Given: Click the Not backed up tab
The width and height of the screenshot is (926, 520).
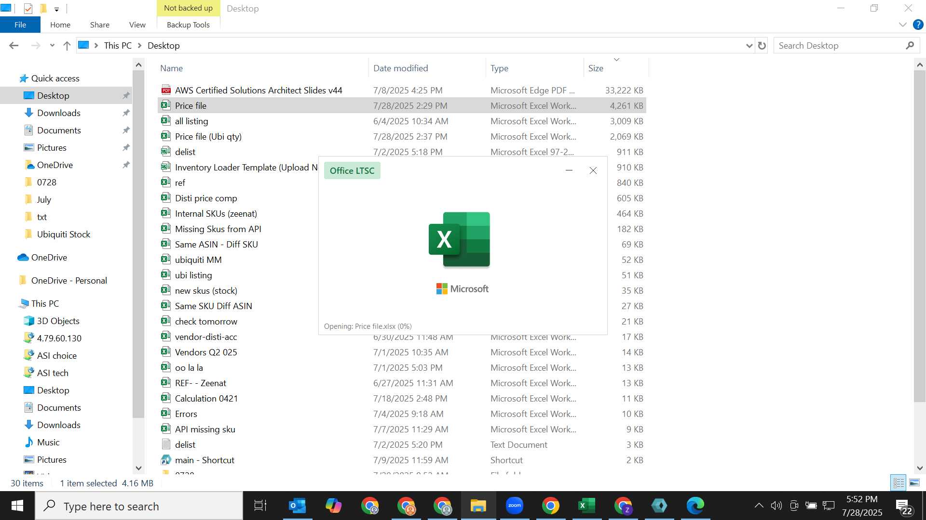Looking at the screenshot, I should coord(188,8).
